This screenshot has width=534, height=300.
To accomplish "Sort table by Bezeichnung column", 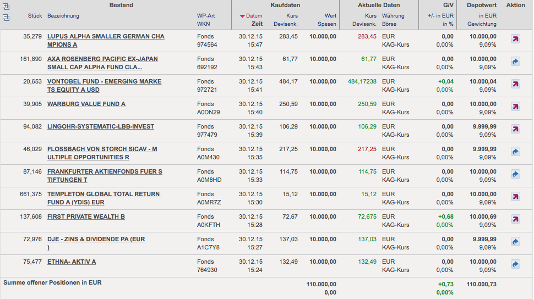I will click(63, 16).
